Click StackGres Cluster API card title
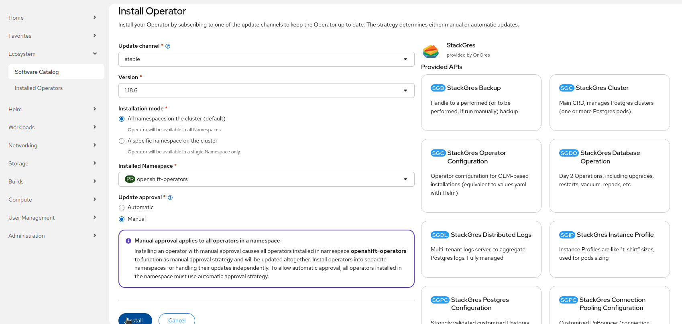This screenshot has width=682, height=324. 602,88
